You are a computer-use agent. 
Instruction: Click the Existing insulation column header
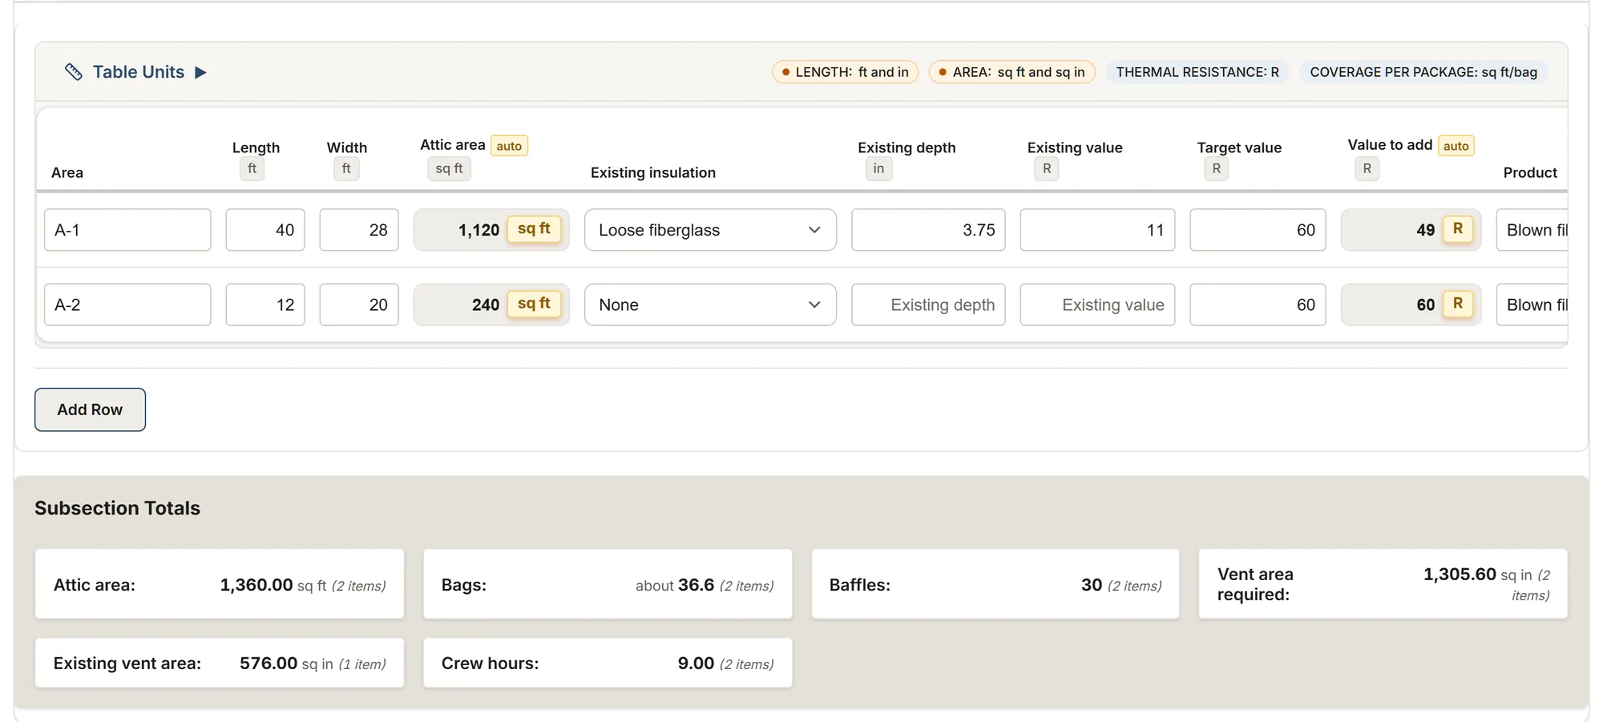(653, 172)
